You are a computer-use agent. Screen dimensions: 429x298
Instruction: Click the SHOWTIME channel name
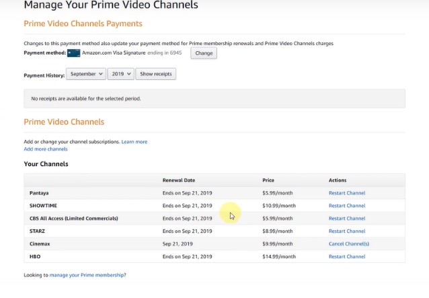[43, 206]
